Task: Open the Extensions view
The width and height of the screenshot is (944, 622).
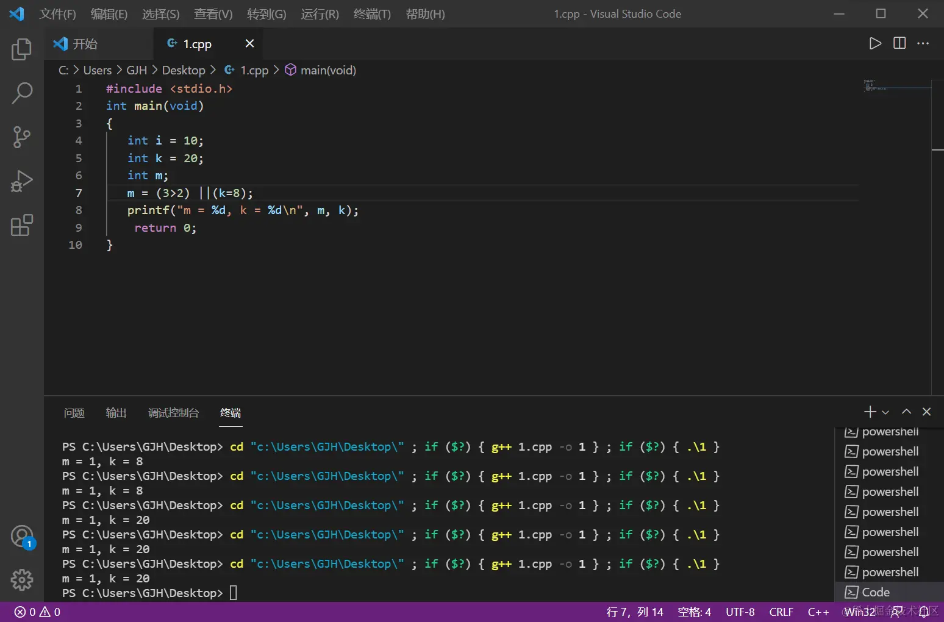Action: [x=22, y=225]
